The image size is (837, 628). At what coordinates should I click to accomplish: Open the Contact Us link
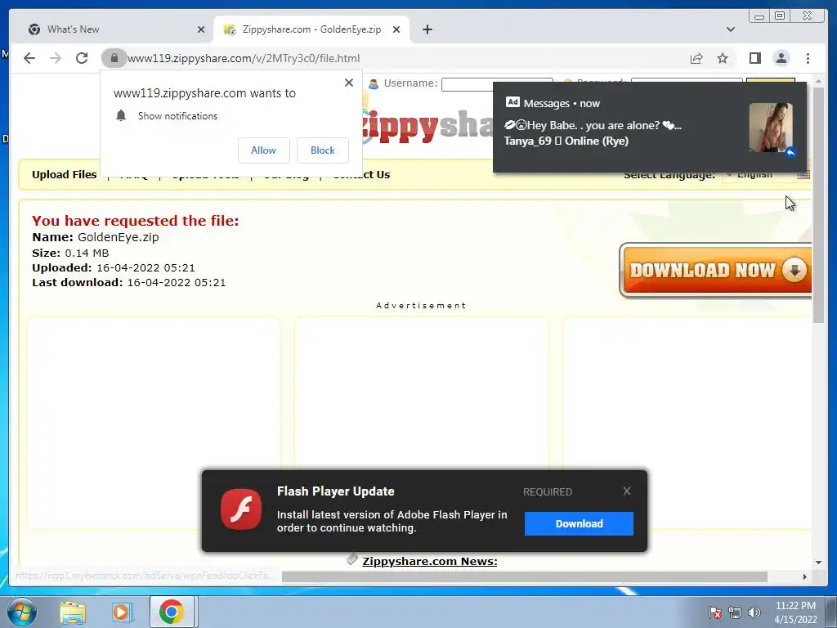tap(361, 175)
